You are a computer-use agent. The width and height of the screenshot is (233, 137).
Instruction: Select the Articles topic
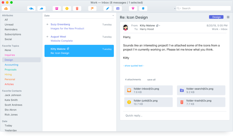9,84
